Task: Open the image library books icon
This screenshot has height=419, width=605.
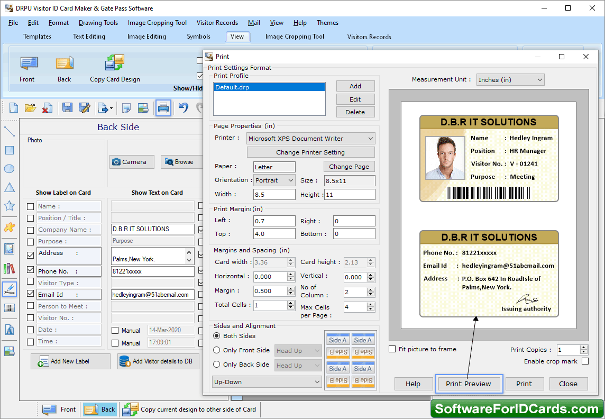Action: pos(10,268)
